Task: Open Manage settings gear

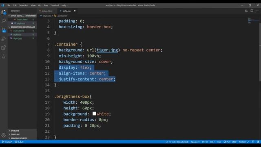Action: click(x=4, y=135)
